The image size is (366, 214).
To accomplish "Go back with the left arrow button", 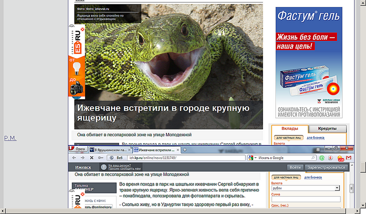I will (74, 158).
